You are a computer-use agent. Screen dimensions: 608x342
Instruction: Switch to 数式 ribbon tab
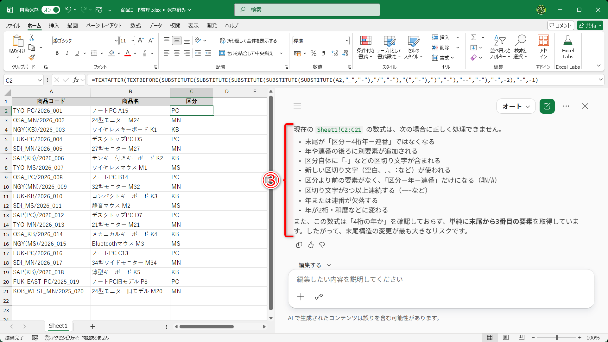tap(136, 25)
